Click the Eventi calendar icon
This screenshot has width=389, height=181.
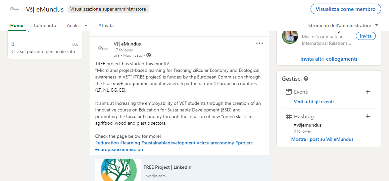(289, 92)
